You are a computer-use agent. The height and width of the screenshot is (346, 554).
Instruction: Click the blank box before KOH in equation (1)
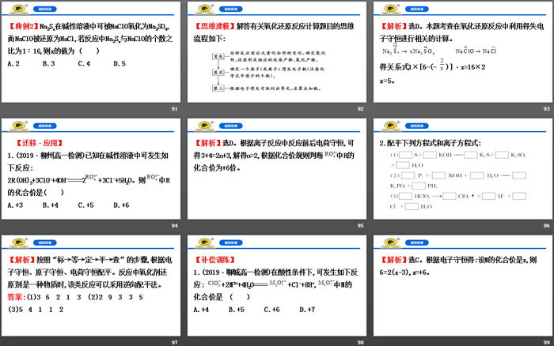tap(430, 155)
